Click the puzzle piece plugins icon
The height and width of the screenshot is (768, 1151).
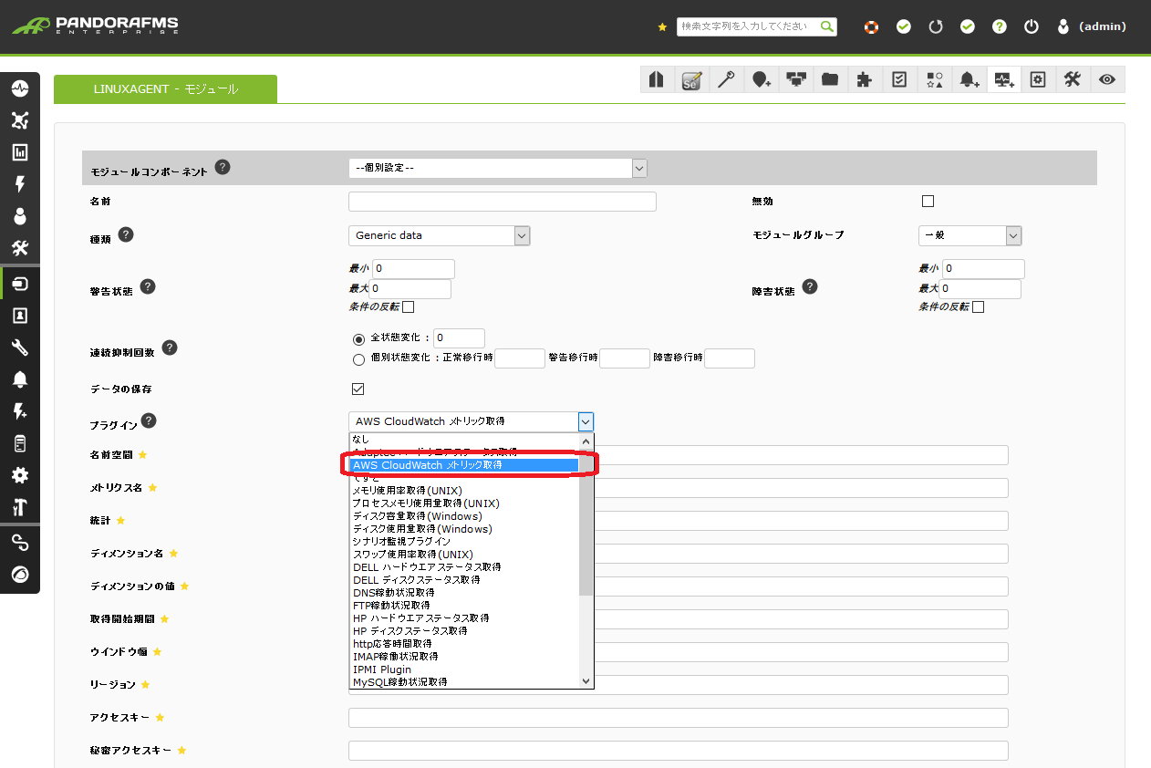(x=865, y=79)
